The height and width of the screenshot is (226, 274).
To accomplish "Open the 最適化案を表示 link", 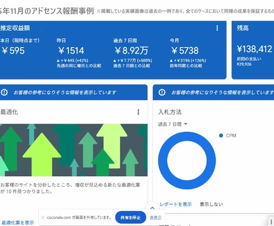I will click(17, 222).
